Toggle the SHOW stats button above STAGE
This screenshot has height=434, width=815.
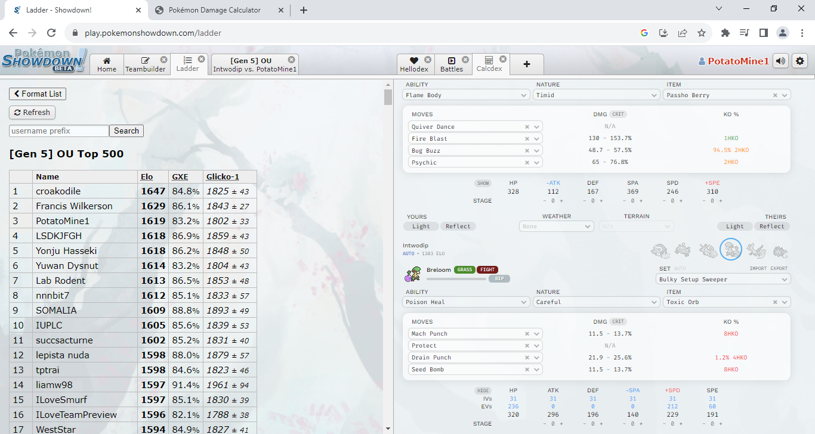(x=483, y=183)
